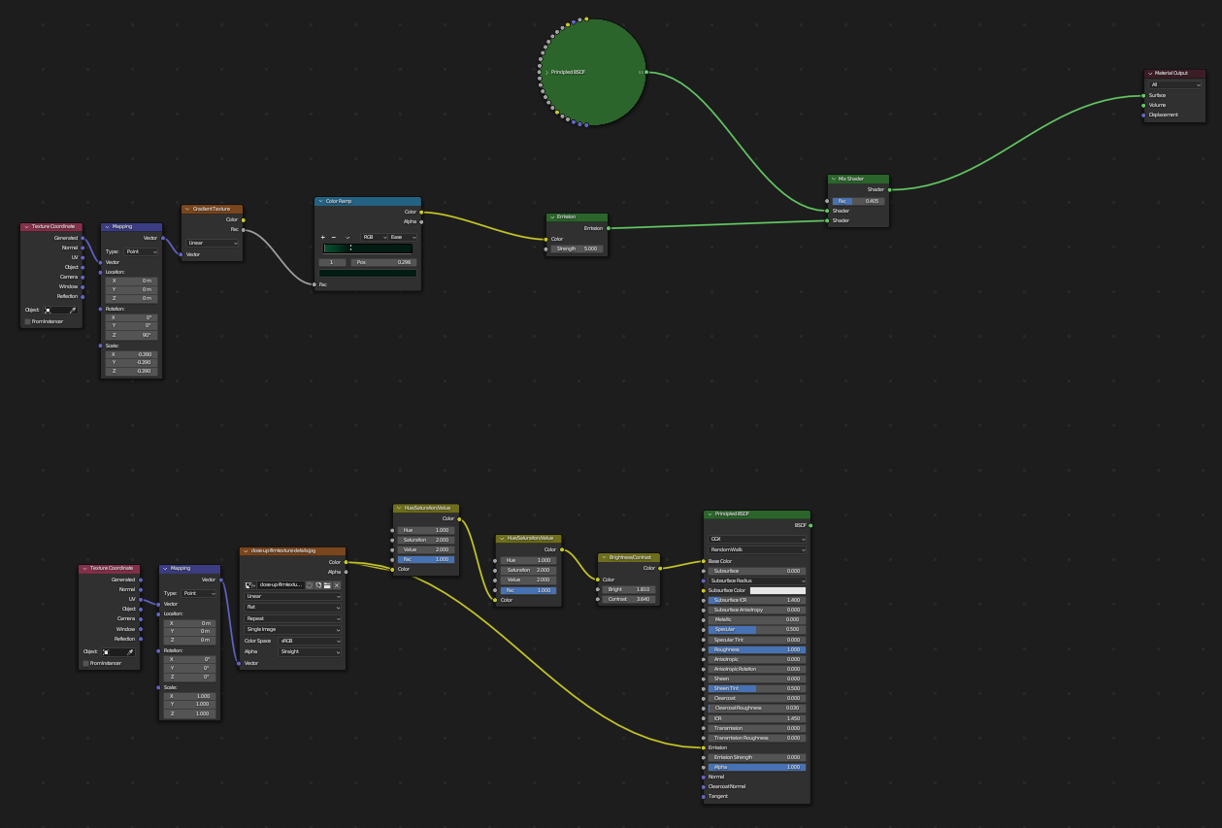Add a color stop with the Color Ramp plus icon
Viewport: 1222px width, 828px height.
point(323,237)
